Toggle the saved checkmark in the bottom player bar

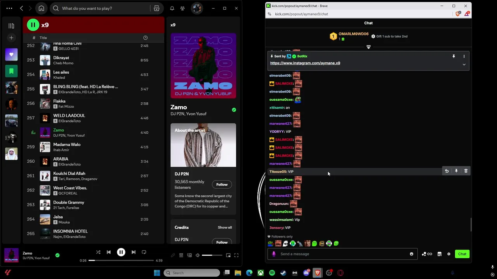coord(57,255)
